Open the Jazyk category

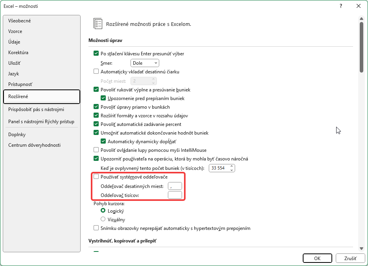(42, 74)
